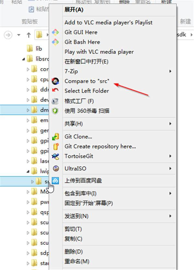Click the Format Factory icon

(x=55, y=101)
